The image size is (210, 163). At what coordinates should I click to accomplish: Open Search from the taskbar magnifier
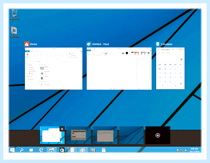[21, 150]
